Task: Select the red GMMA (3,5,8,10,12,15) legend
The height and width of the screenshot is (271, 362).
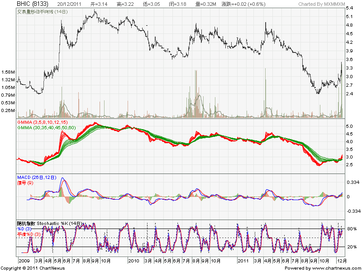Action: pyautogui.click(x=43, y=122)
